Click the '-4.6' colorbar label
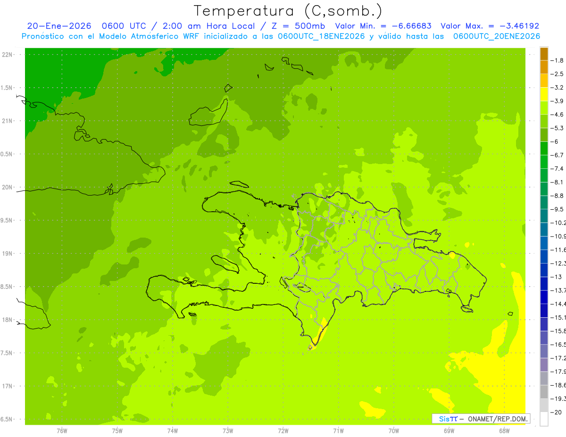The width and height of the screenshot is (566, 437). point(558,115)
